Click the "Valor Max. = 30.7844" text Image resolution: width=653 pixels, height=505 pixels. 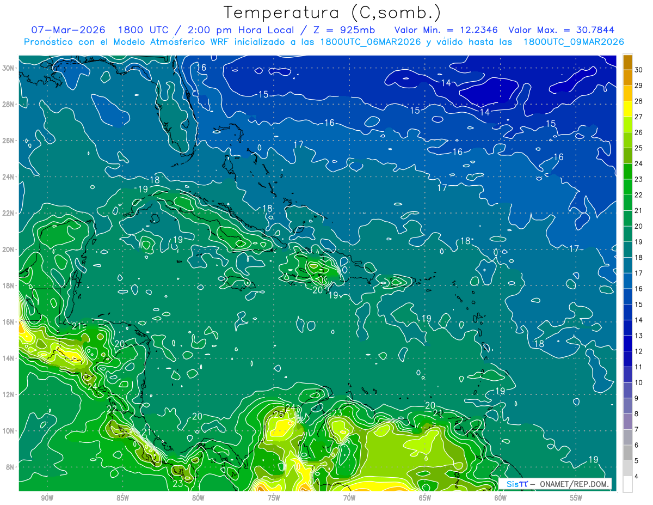click(x=561, y=30)
